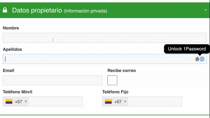Click the Colombian flag under Teléfono Móvil
Screen dimensions: 210x118
(x=9, y=101)
